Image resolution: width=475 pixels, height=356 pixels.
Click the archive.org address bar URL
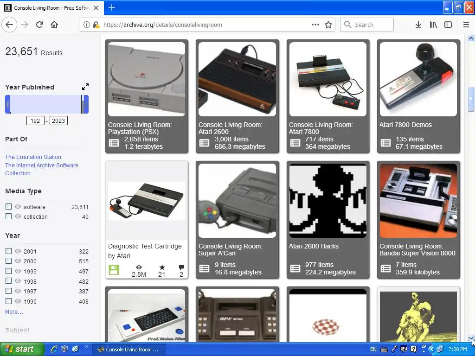pos(163,25)
